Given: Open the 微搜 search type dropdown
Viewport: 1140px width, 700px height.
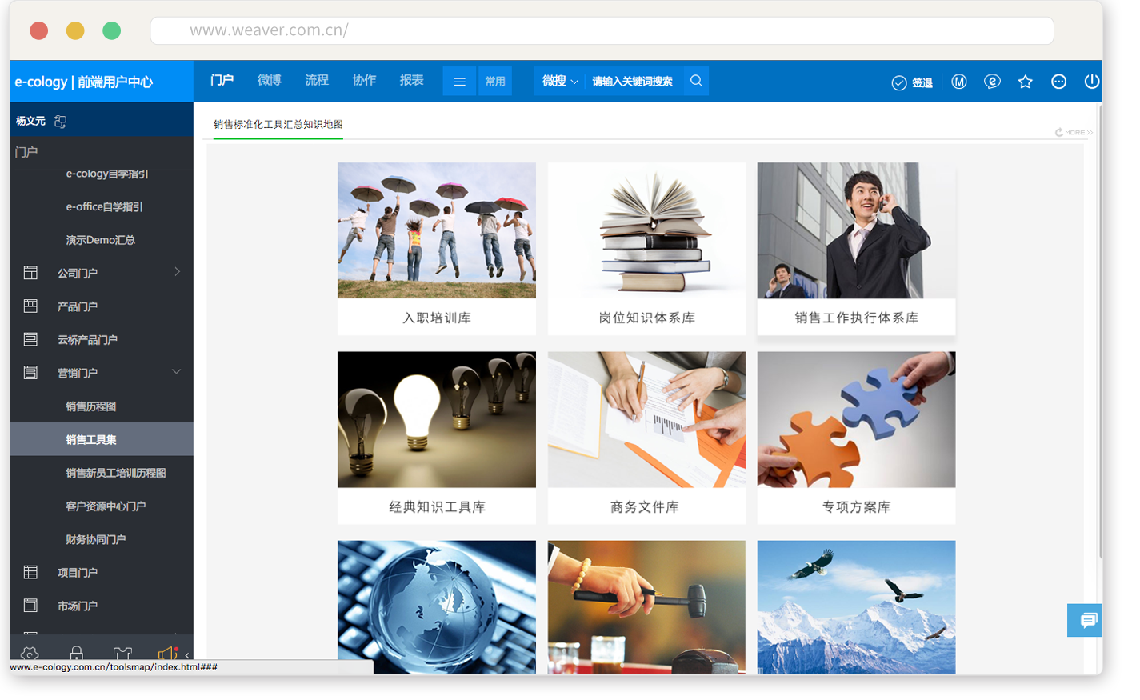Looking at the screenshot, I should pyautogui.click(x=559, y=81).
